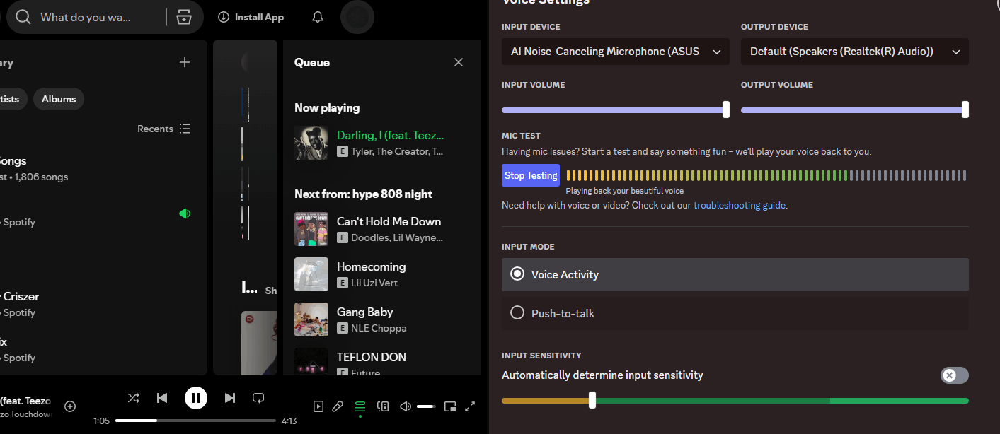Open the Recents sort options

(163, 129)
